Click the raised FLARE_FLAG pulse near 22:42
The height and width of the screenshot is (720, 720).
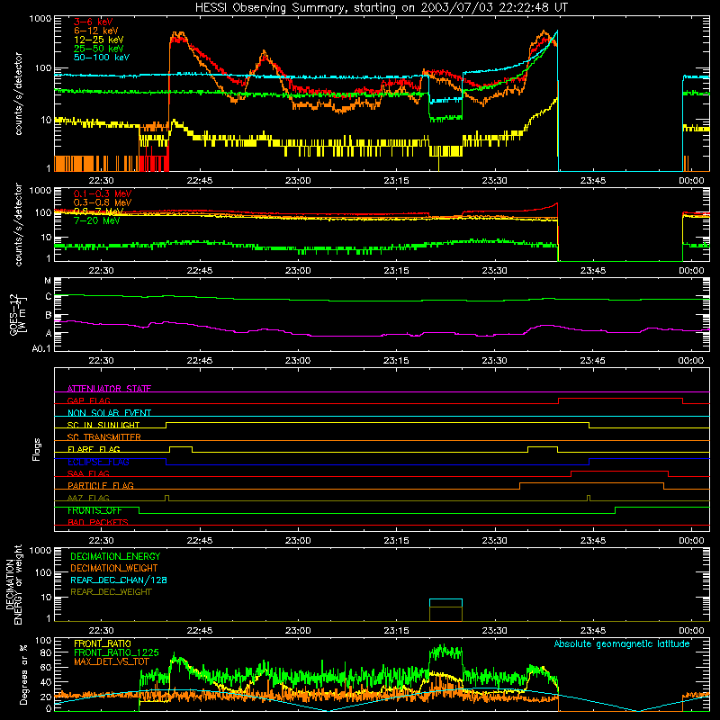(x=181, y=449)
